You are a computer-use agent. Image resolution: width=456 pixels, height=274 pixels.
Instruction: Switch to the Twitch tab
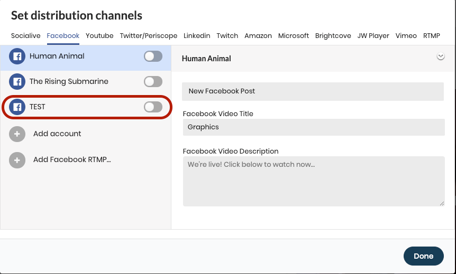click(x=227, y=36)
